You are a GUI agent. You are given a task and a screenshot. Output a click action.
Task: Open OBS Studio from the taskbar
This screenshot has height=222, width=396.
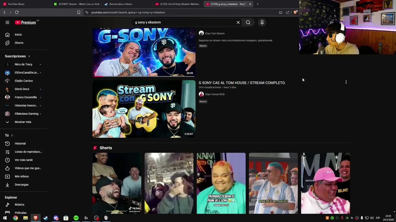(x=96, y=218)
